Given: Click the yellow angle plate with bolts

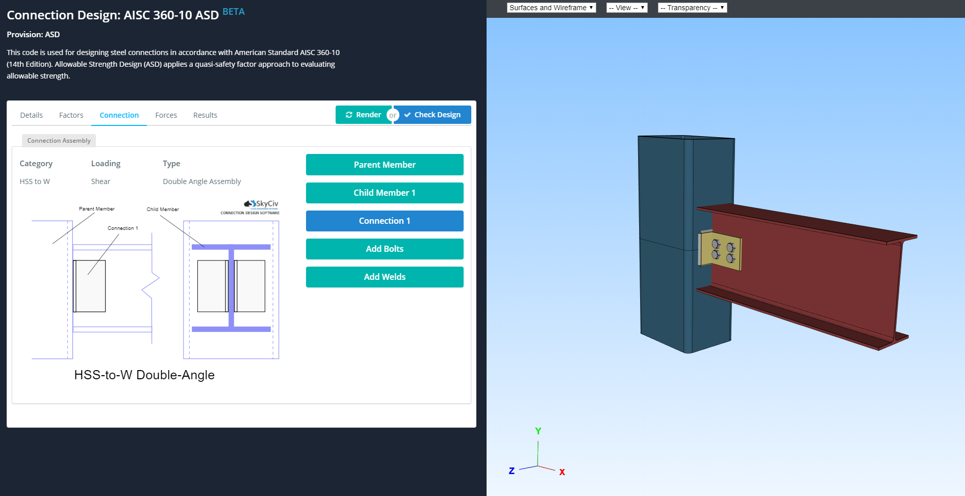Looking at the screenshot, I should (720, 249).
